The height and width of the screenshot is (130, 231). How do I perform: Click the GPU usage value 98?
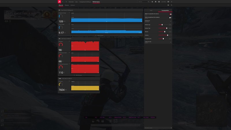60,50
